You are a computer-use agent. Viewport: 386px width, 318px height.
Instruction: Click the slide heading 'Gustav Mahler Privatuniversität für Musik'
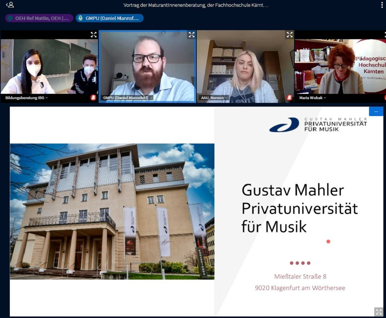tap(300, 208)
